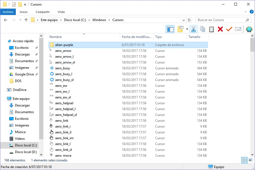This screenshot has height=170, width=255.
Task: Click the aero_busy cursor file icon
Action: pyautogui.click(x=52, y=68)
